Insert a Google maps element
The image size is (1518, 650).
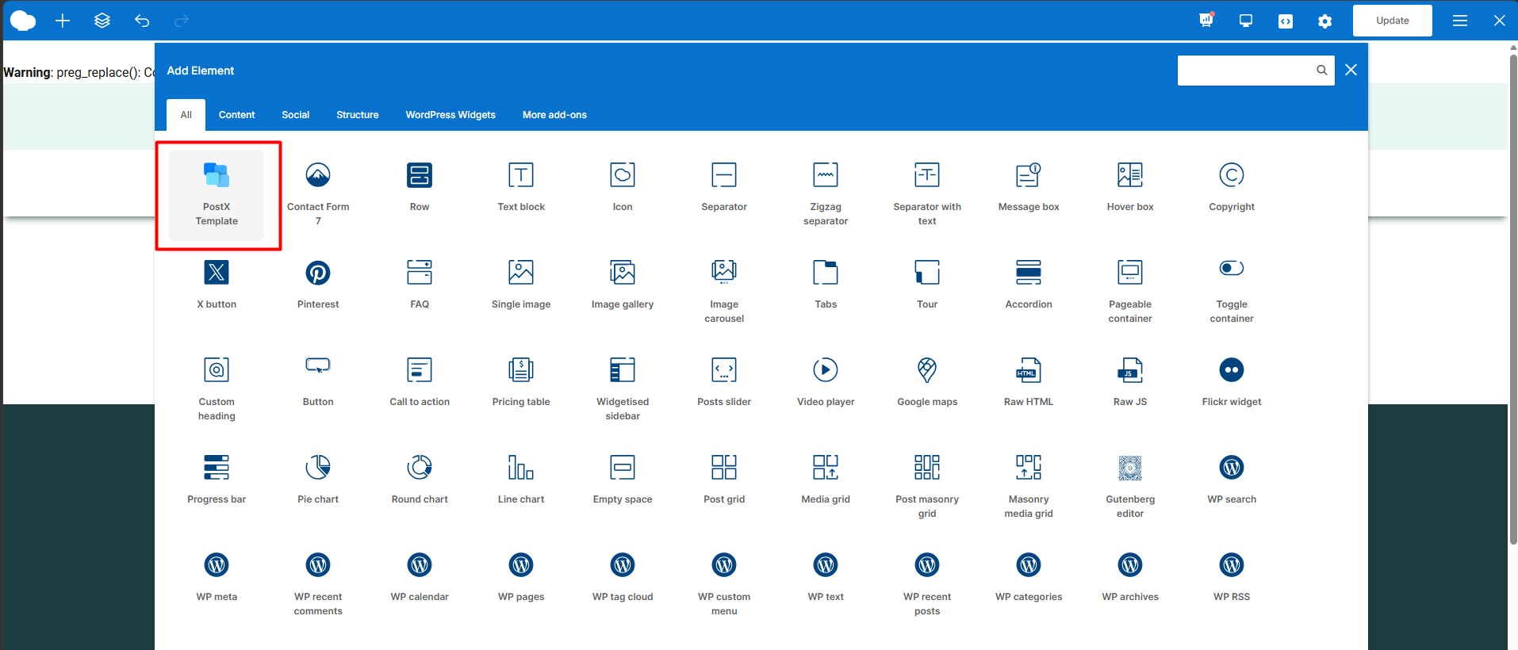pyautogui.click(x=927, y=383)
